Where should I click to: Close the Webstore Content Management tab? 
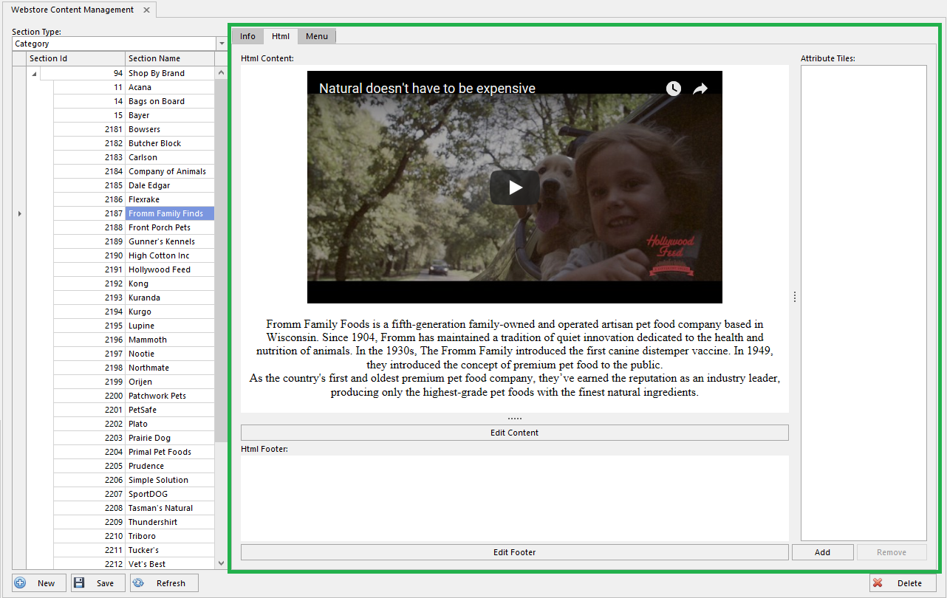tap(146, 10)
